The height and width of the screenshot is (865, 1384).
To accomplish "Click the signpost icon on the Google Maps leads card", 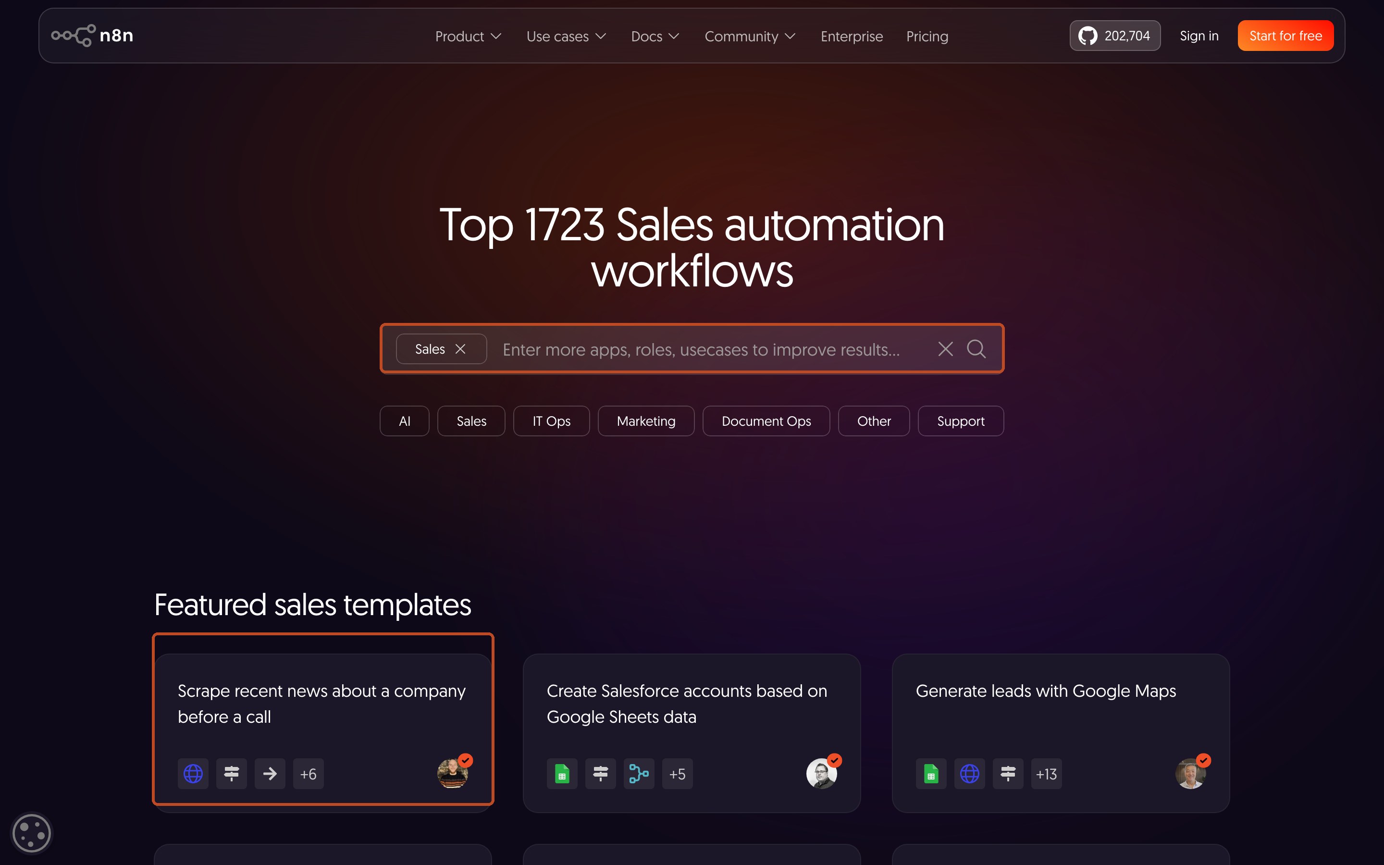I will pyautogui.click(x=1008, y=774).
